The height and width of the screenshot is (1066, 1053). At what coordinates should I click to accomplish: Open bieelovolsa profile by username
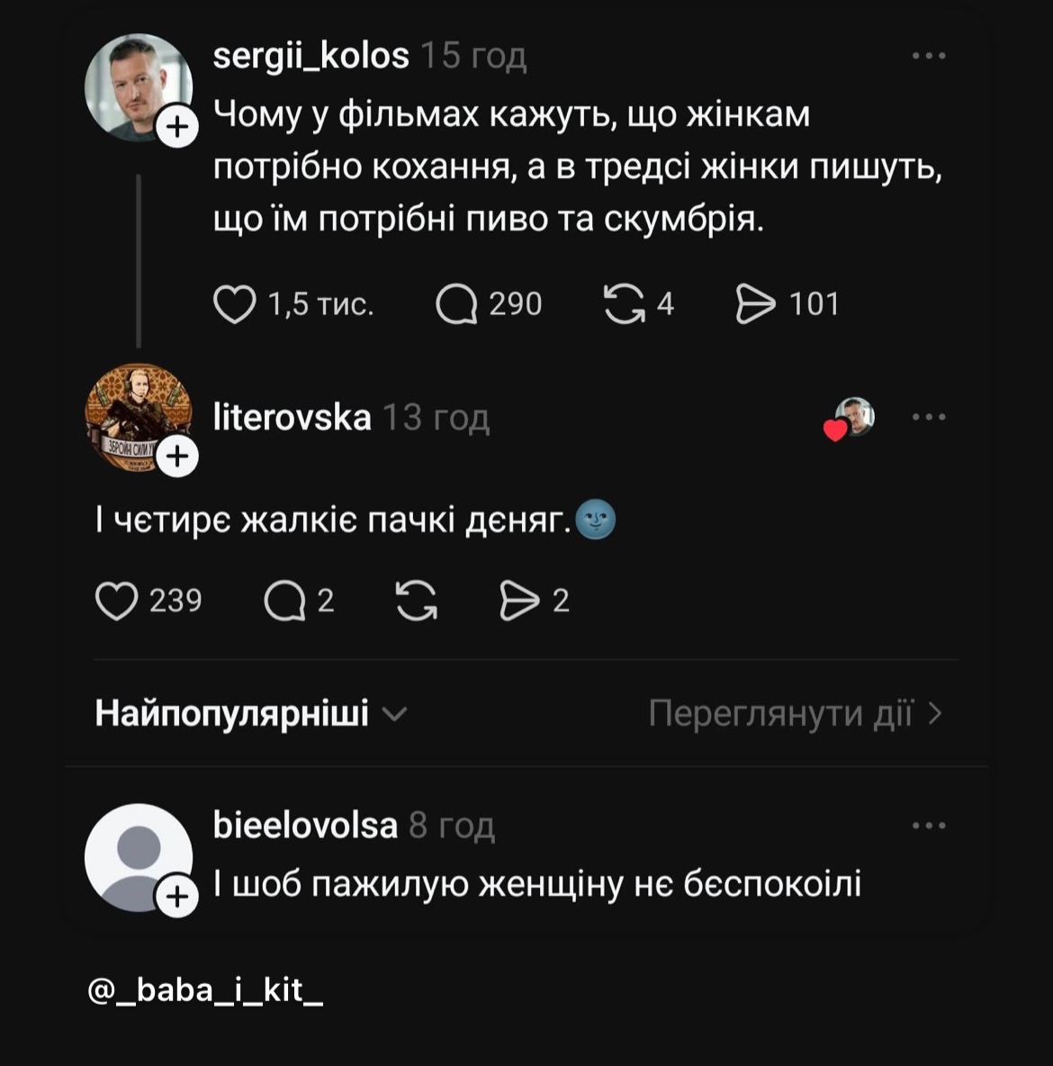[304, 826]
